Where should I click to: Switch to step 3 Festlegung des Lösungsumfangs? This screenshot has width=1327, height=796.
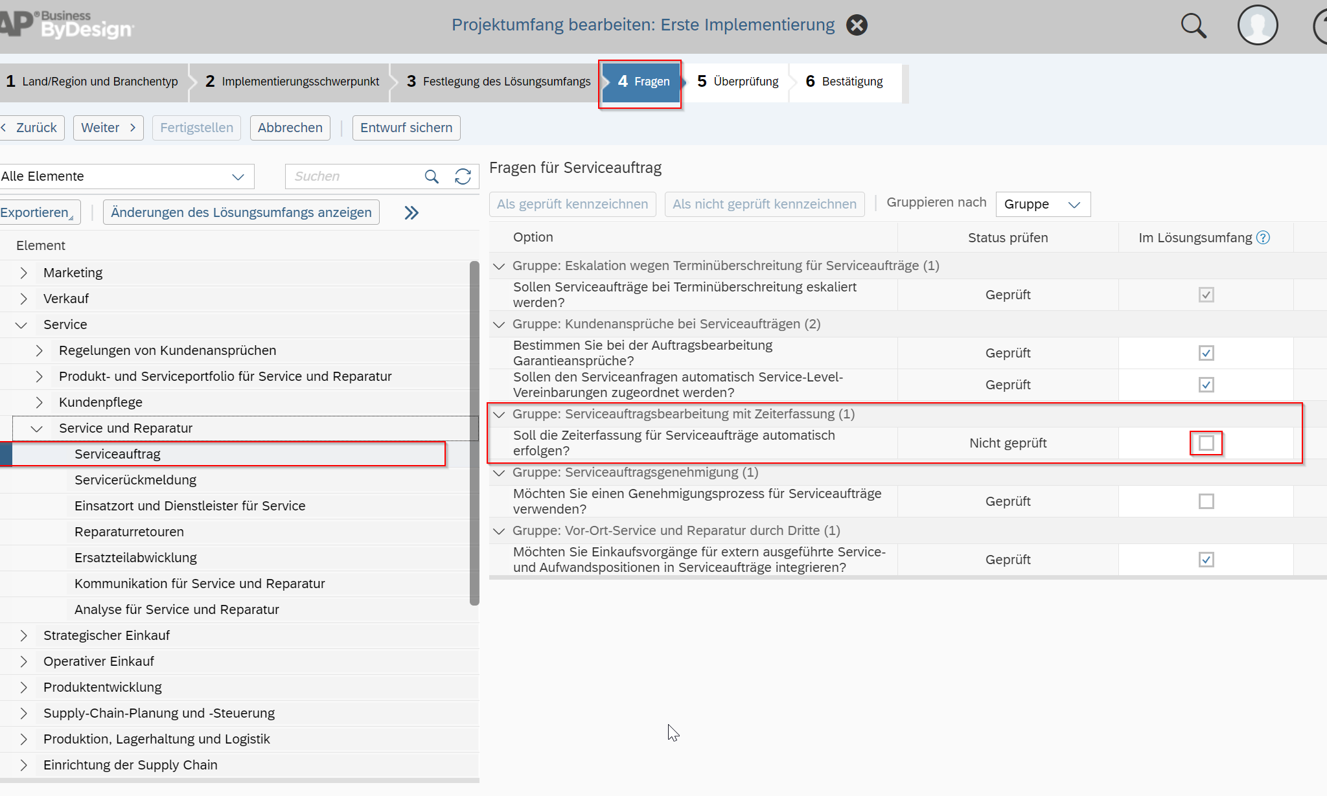499,82
